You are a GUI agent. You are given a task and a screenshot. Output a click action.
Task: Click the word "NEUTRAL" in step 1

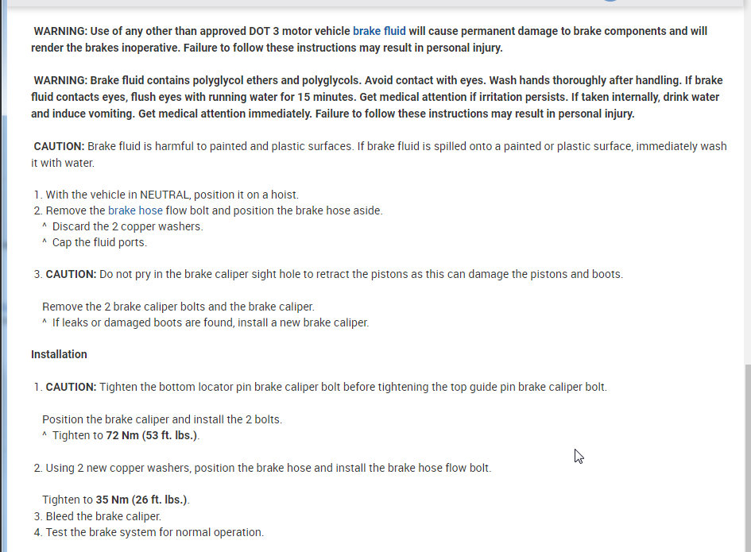point(165,195)
